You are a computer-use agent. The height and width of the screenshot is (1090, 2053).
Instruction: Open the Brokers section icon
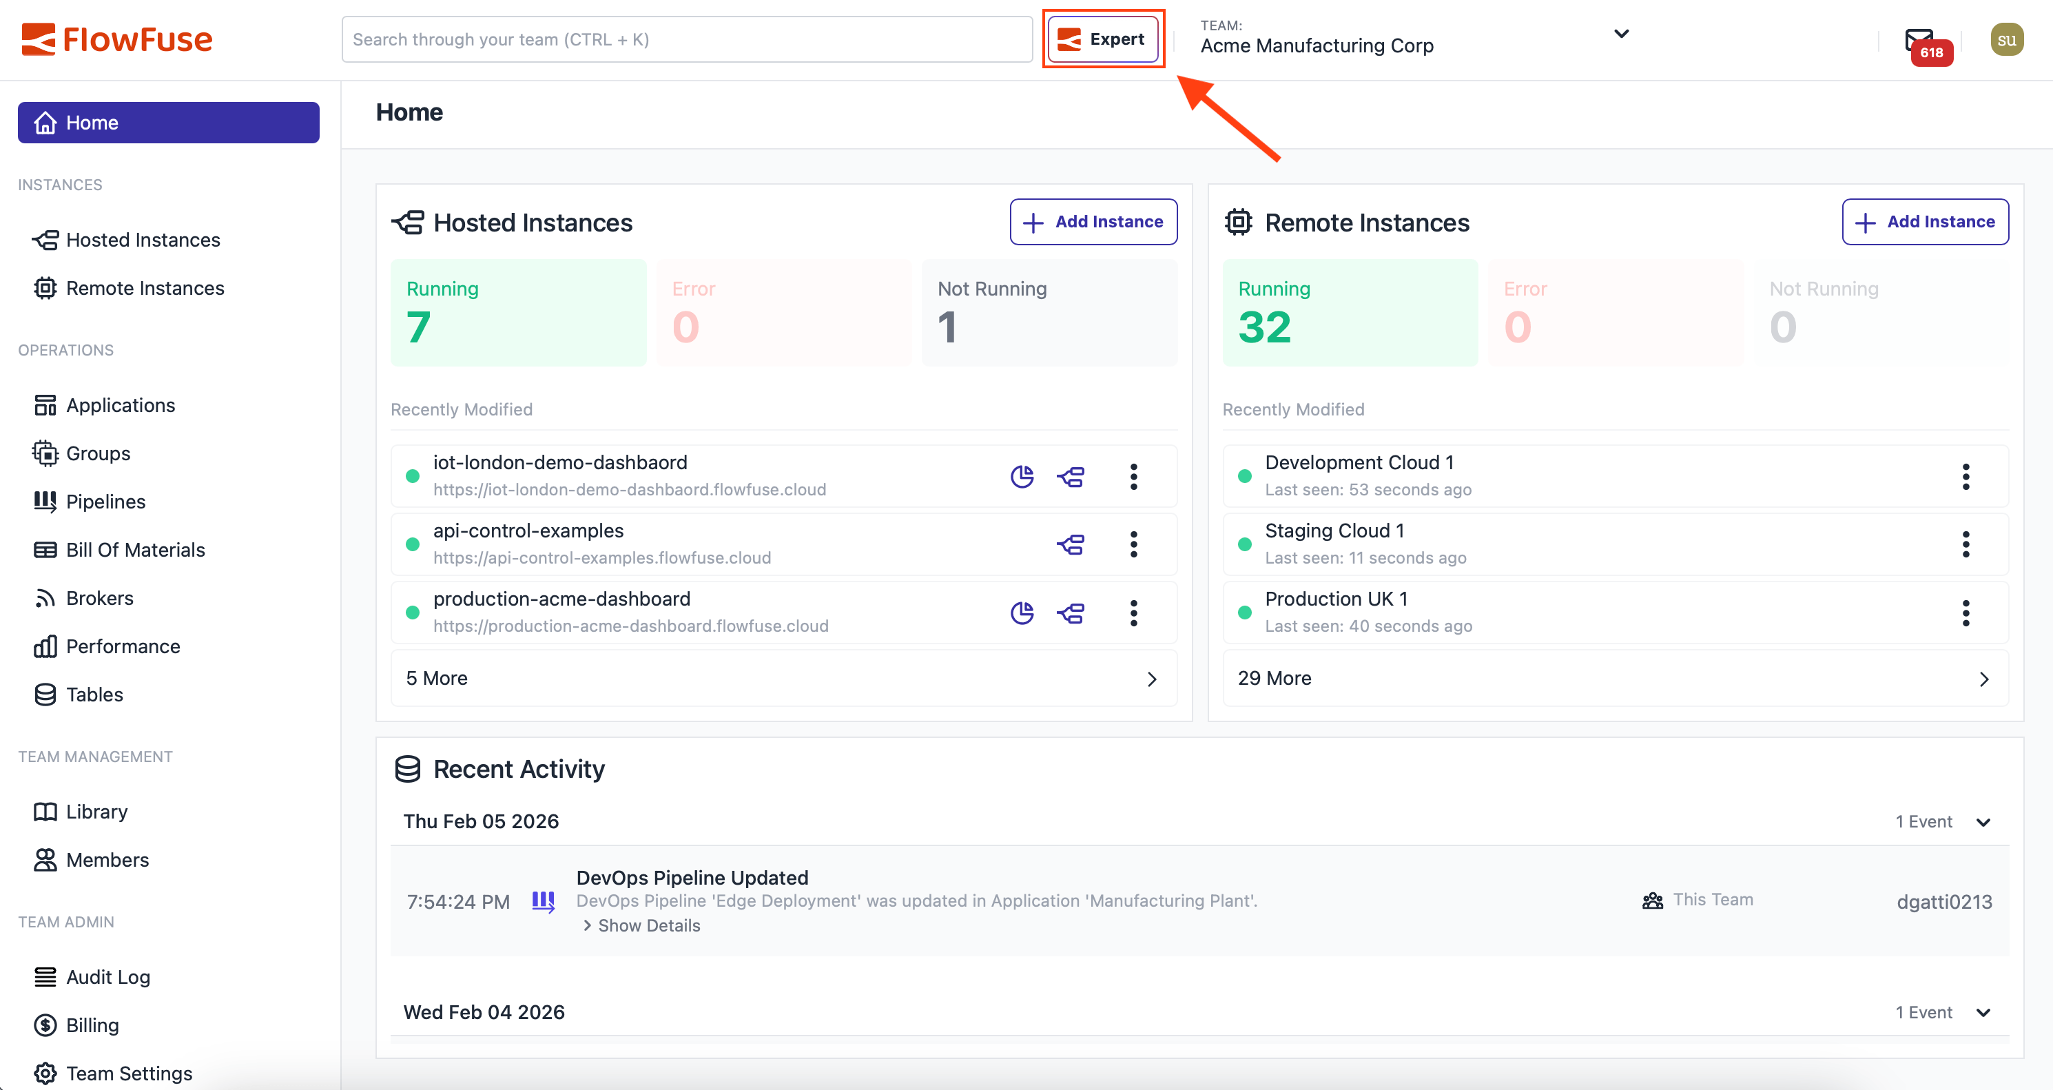coord(45,597)
